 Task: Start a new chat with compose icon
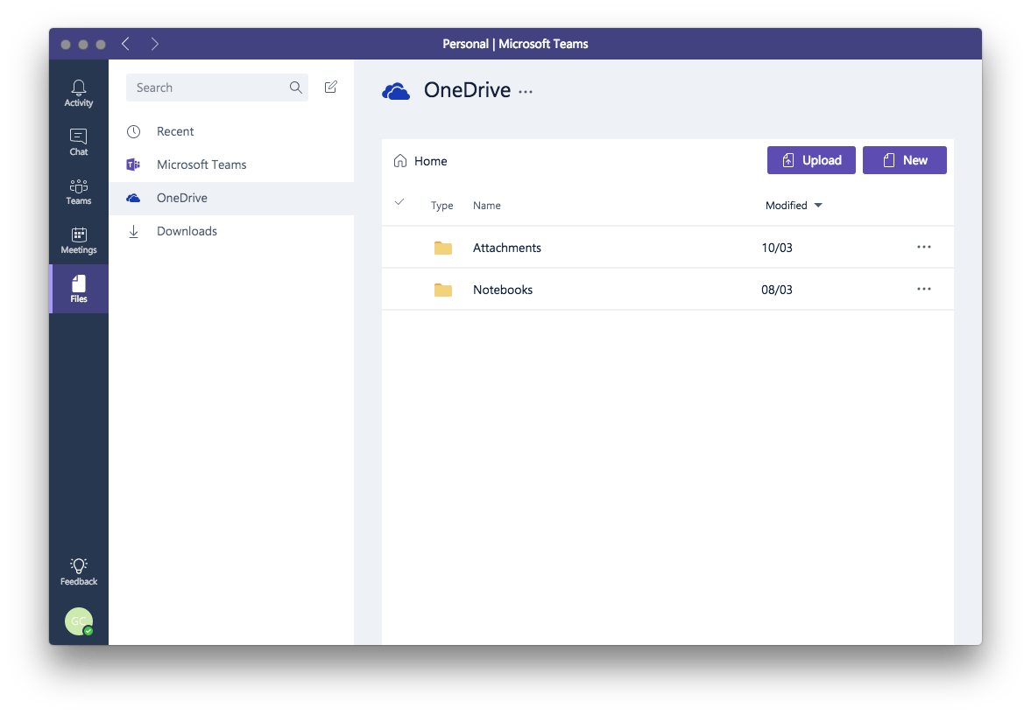331,87
